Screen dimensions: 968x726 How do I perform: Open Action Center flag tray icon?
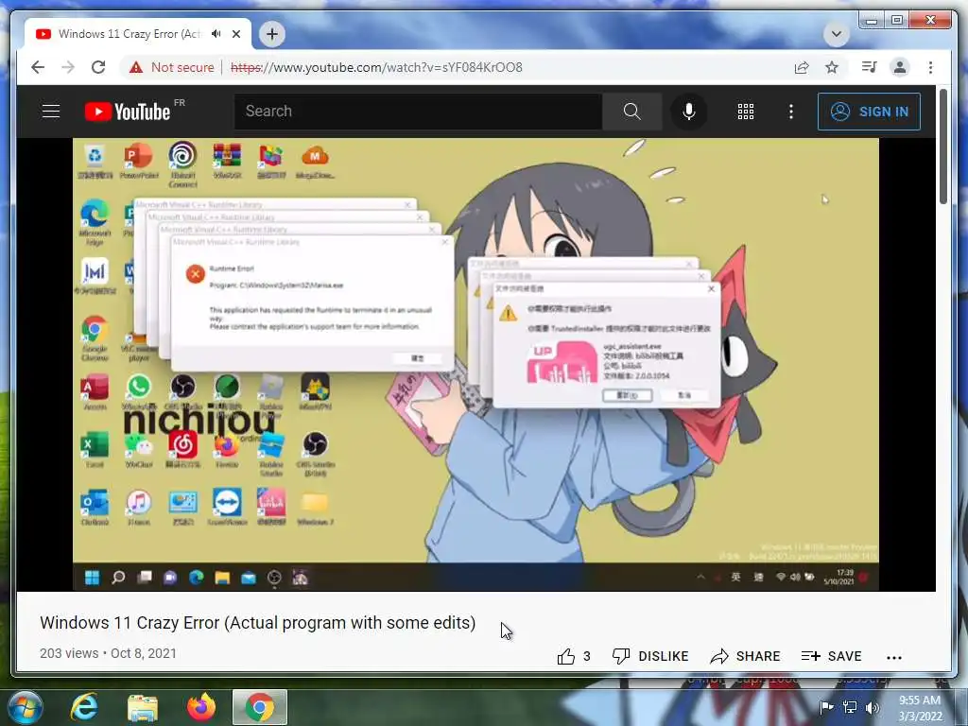[x=826, y=707]
